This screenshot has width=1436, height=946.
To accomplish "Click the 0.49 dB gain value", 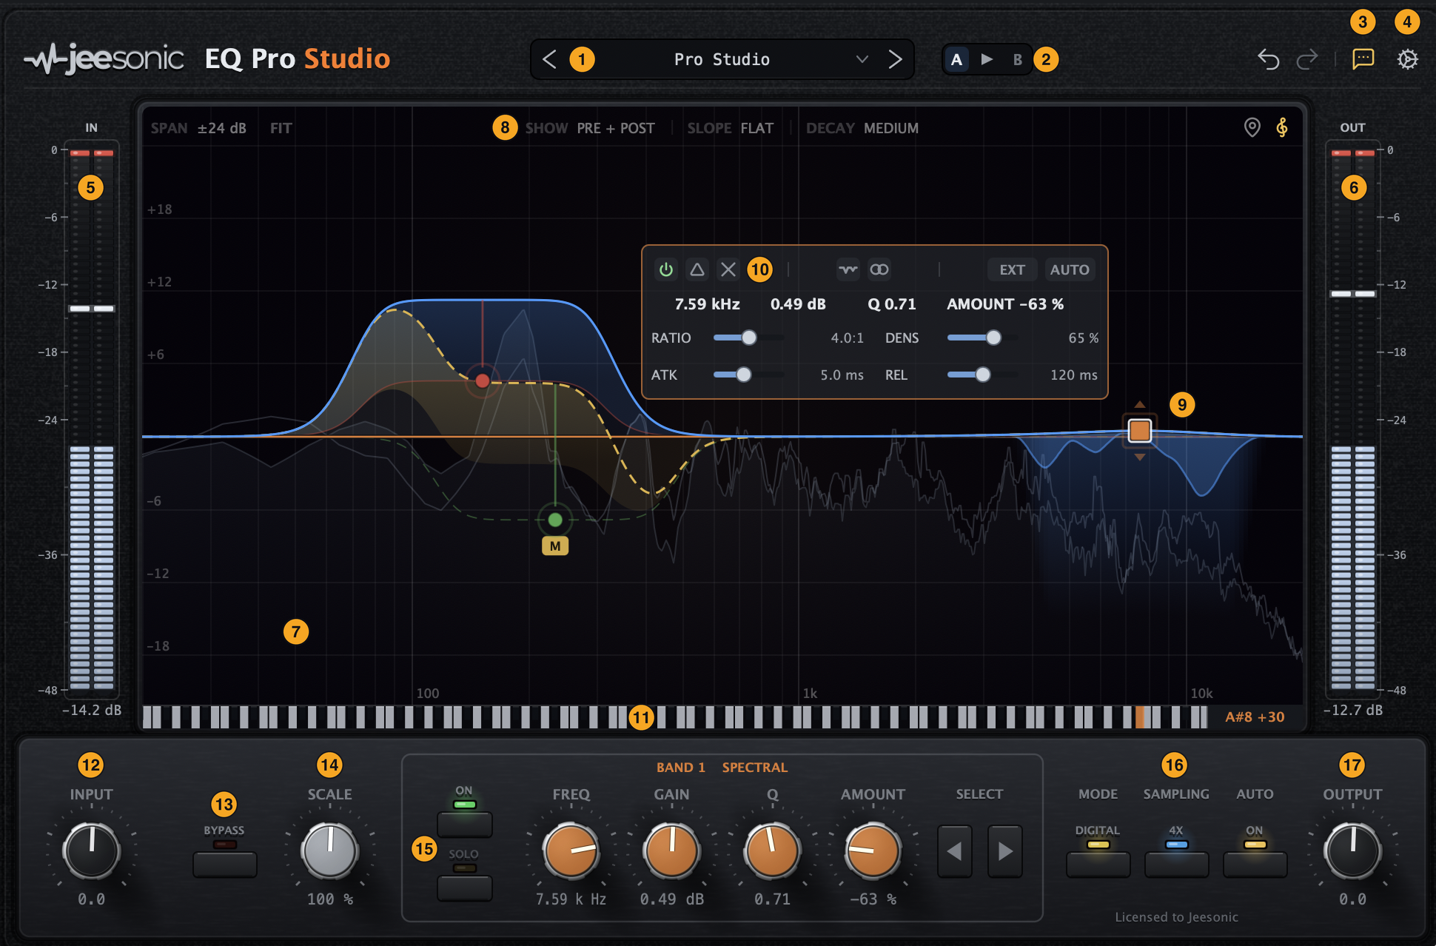I will tap(798, 304).
